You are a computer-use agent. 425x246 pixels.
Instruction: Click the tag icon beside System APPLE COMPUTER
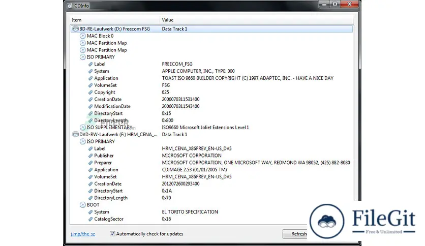(x=90, y=71)
